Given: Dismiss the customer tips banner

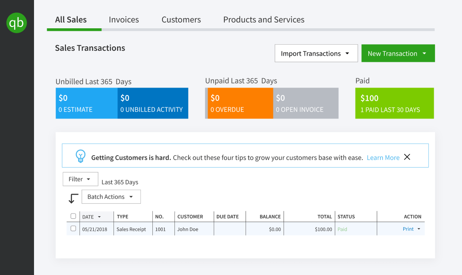Looking at the screenshot, I should (407, 157).
